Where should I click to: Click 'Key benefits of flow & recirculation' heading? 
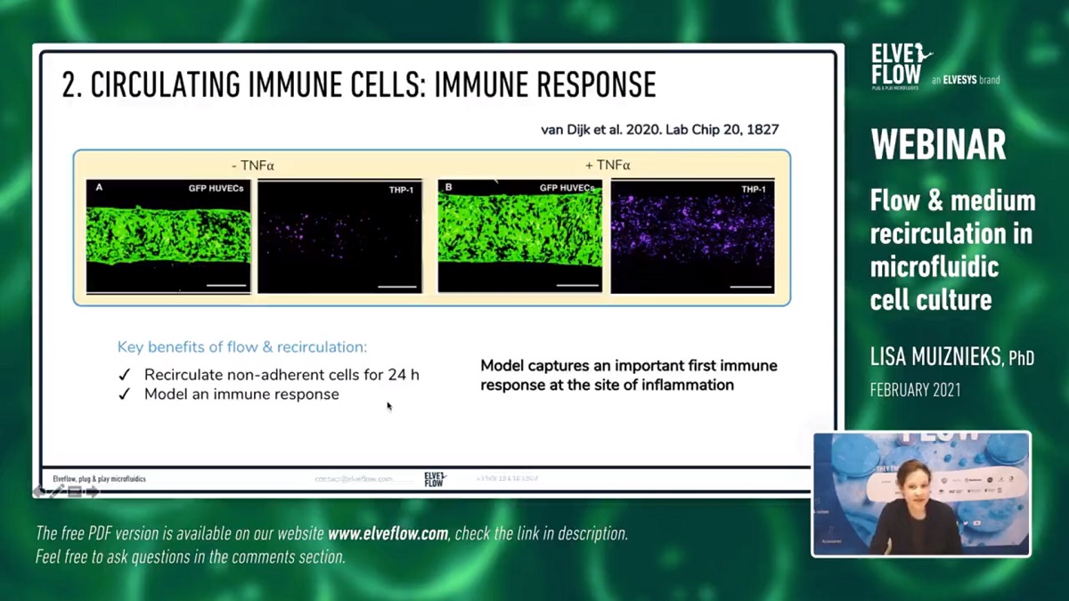click(x=241, y=347)
